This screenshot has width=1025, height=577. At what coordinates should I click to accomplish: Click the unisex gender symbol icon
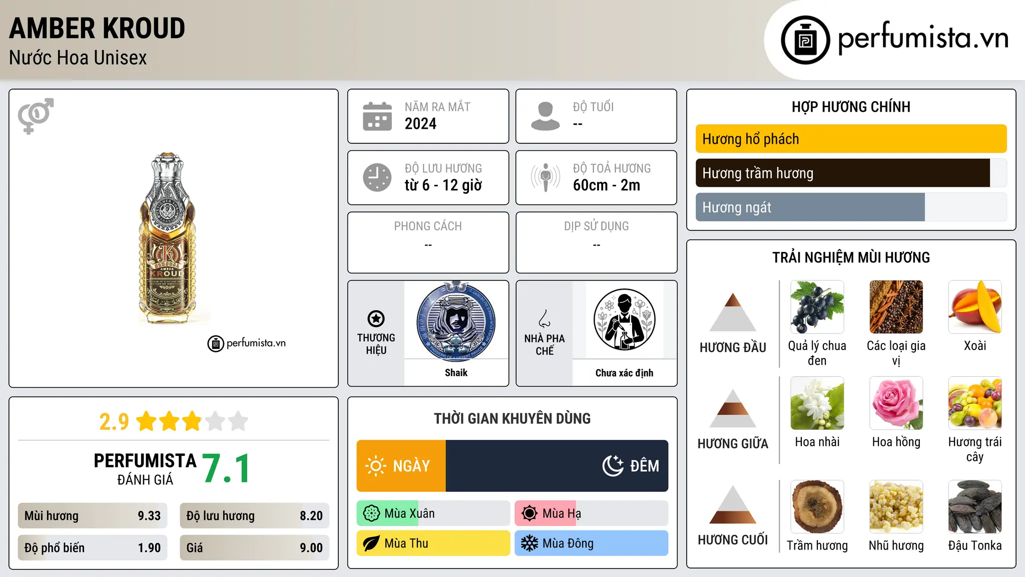coord(36,116)
